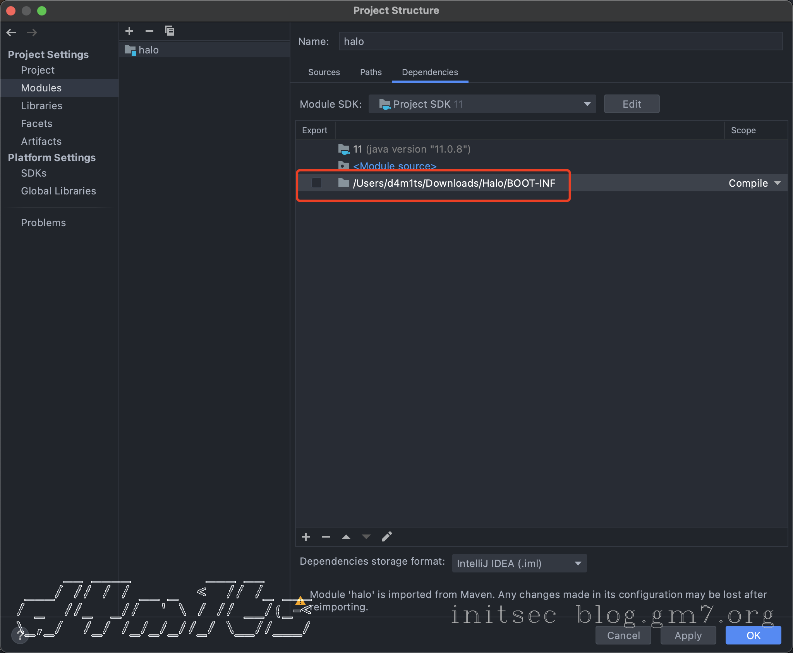
Task: Edit dependency with the pencil icon
Action: (x=386, y=537)
